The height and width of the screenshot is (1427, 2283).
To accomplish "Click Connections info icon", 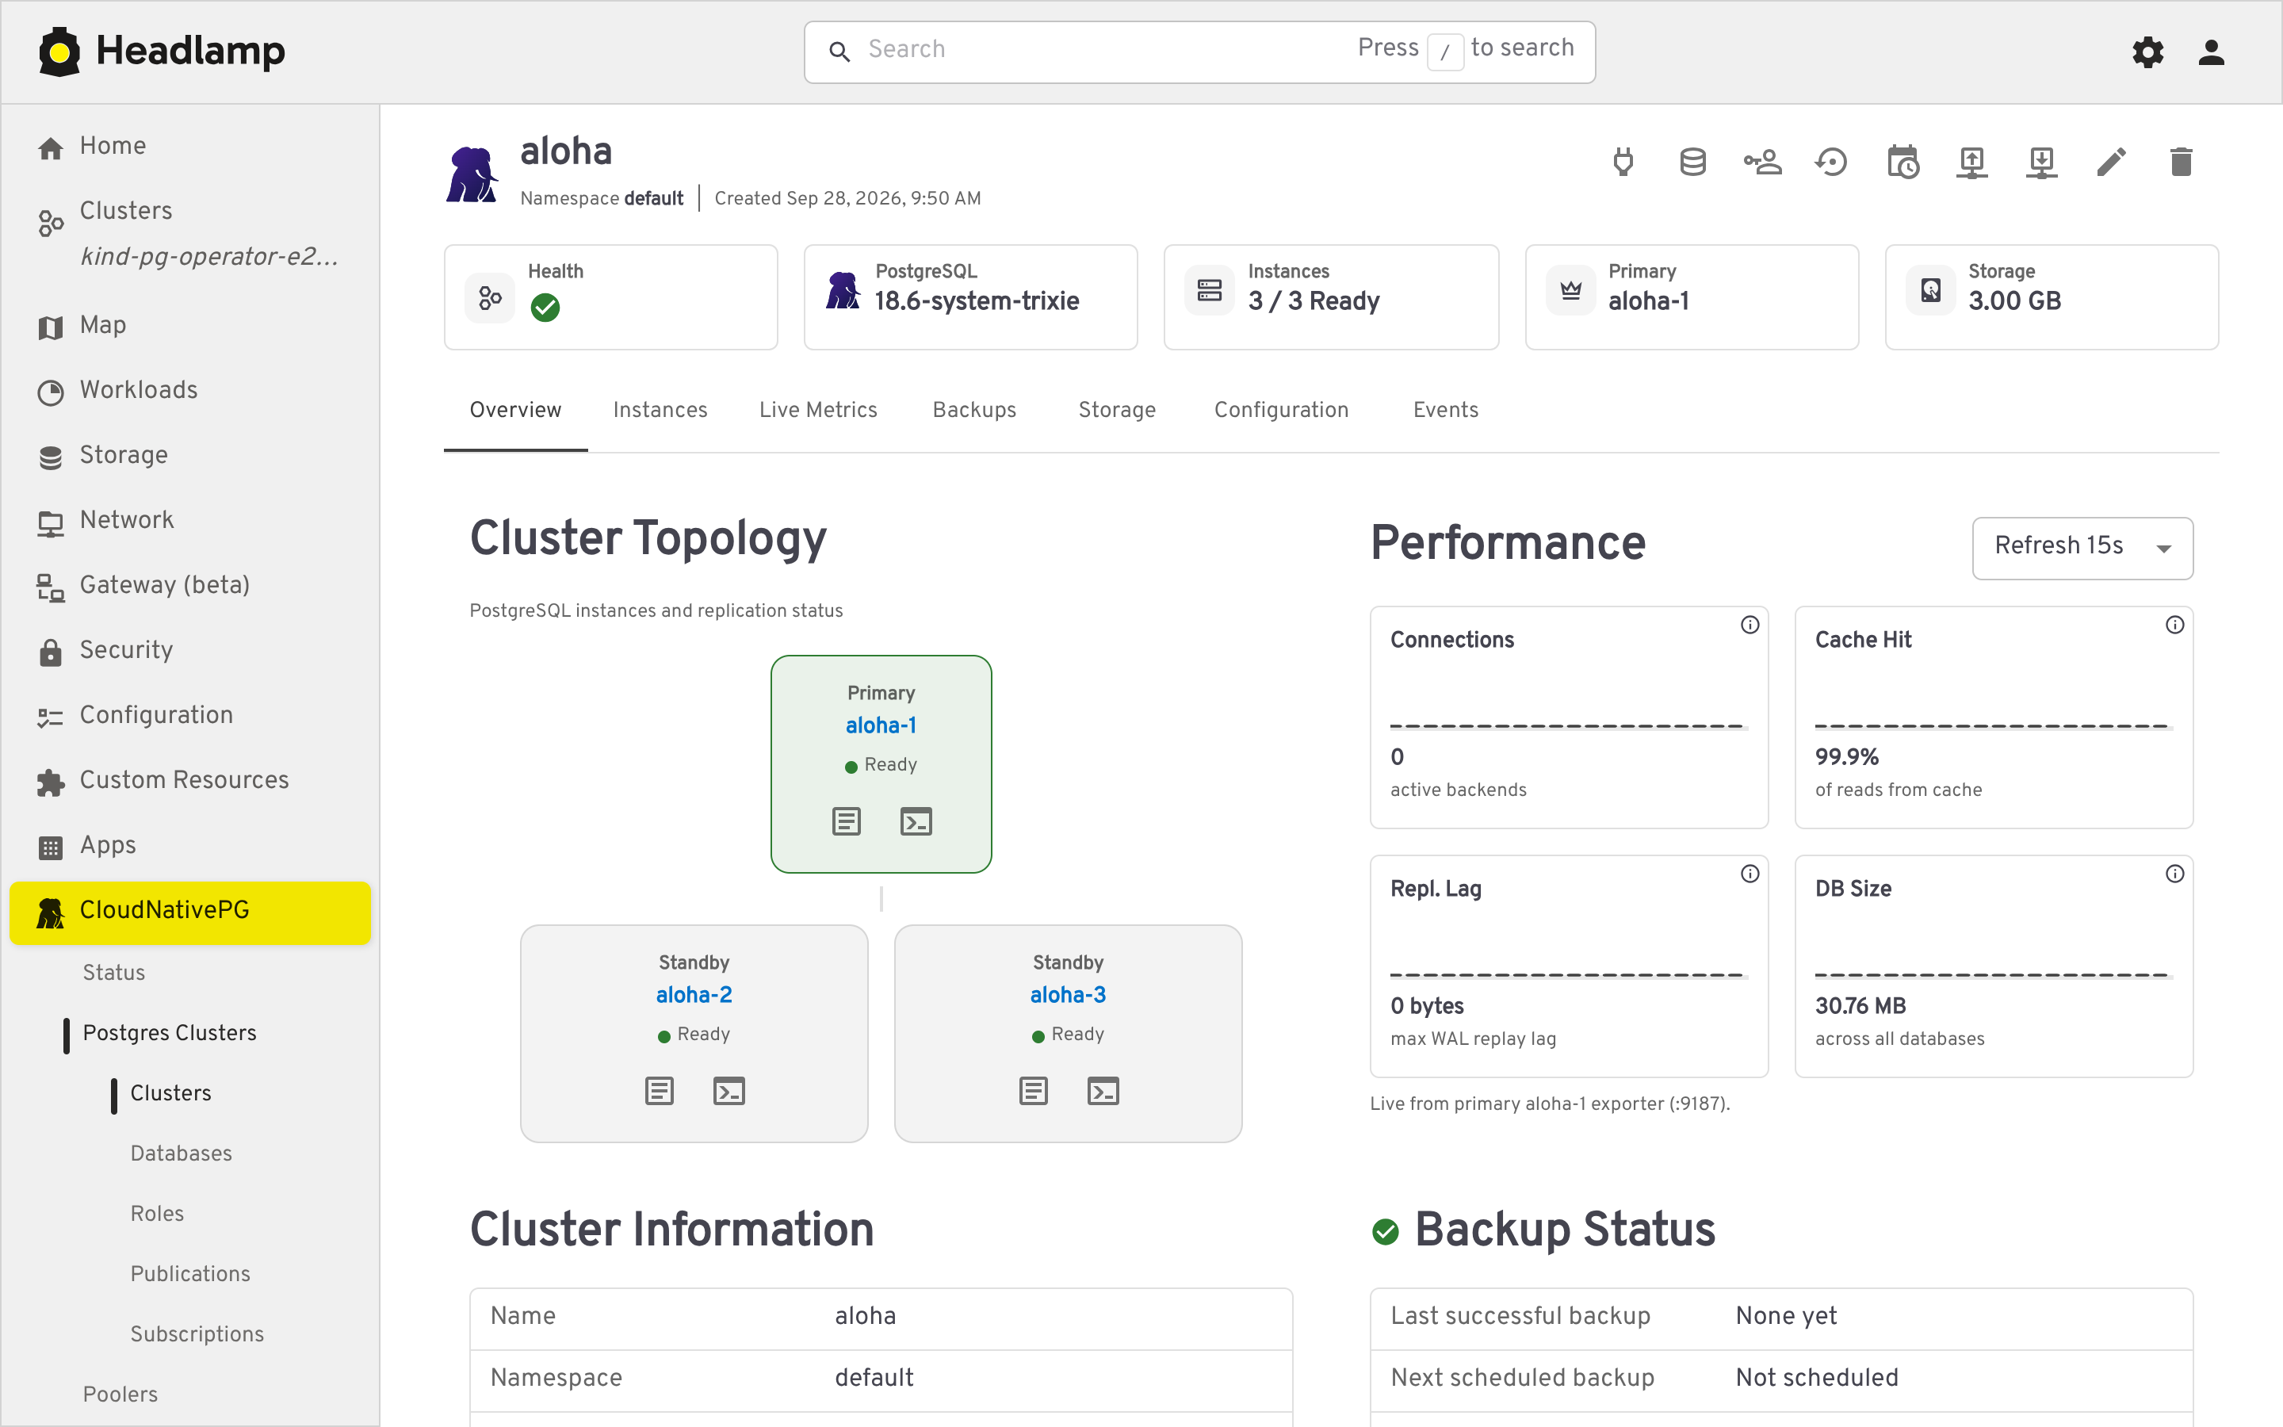I will pyautogui.click(x=1750, y=625).
